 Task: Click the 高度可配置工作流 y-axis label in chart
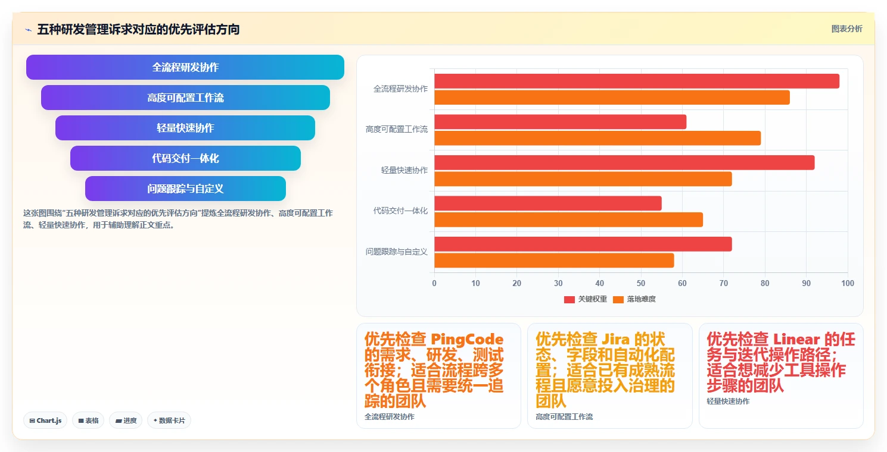397,129
